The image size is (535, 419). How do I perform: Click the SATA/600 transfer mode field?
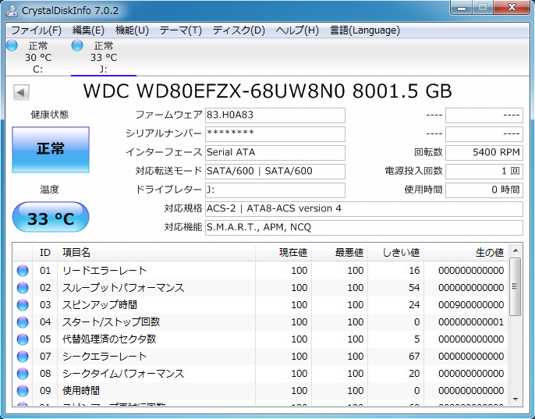[275, 172]
